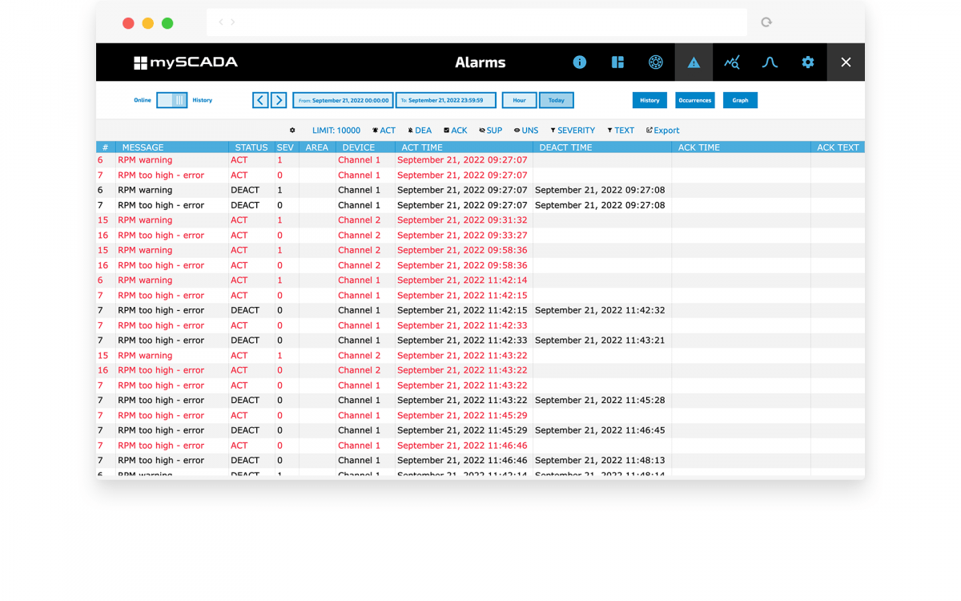The image size is (961, 601).
Task: Select the alarm triangle icon
Action: (694, 63)
